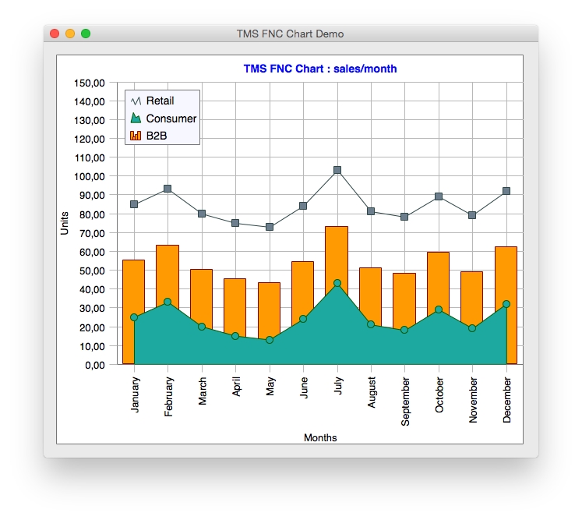Click the Retail square marker for January
The height and width of the screenshot is (520, 582).
point(134,204)
